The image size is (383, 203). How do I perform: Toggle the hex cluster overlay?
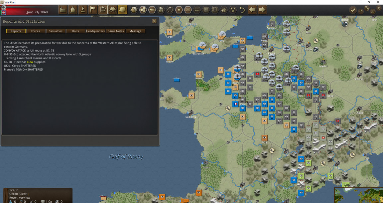point(143,10)
